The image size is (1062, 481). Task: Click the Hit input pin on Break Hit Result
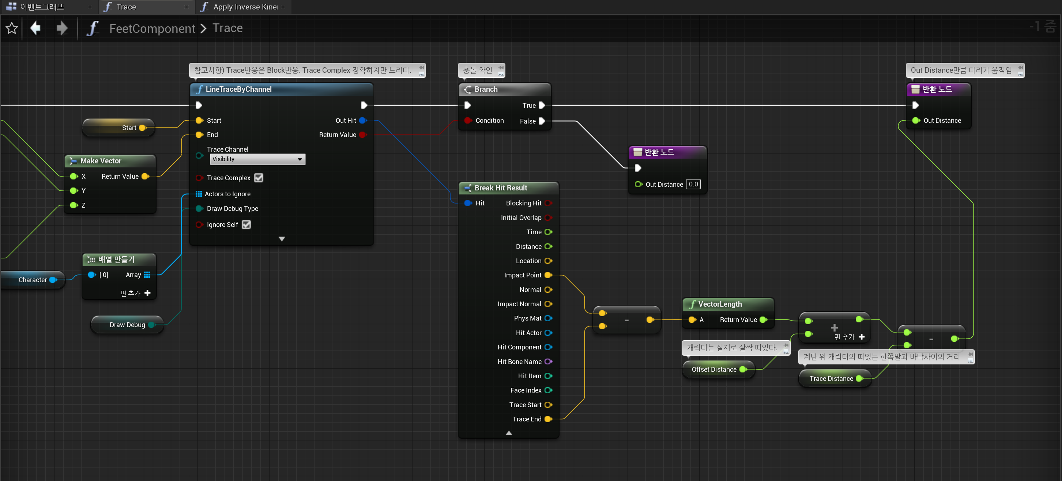point(468,203)
